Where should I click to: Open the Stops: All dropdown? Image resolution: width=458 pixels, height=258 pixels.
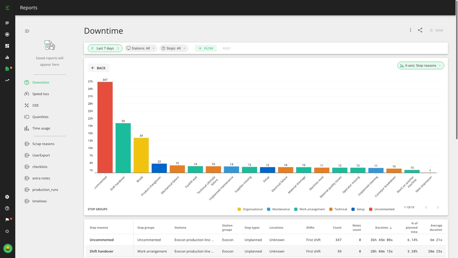coord(174,48)
